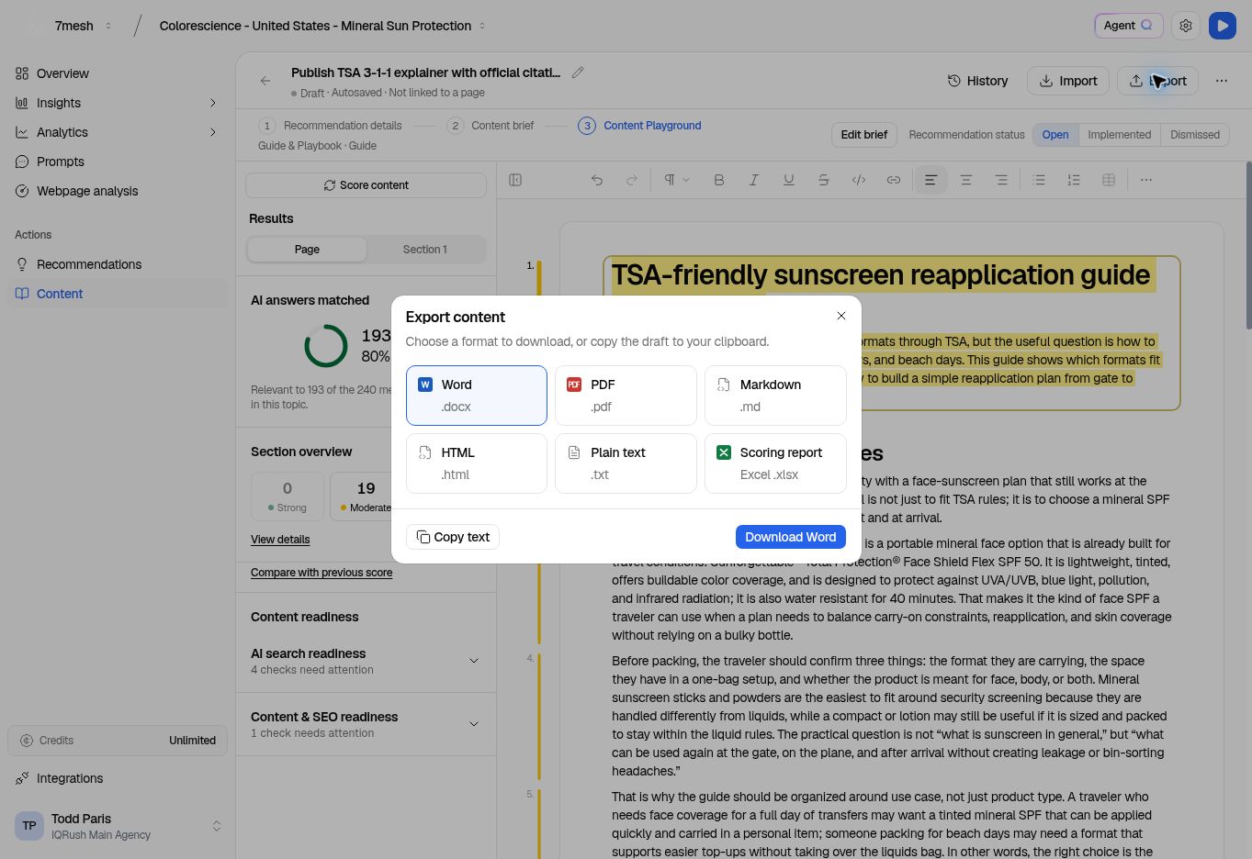Align text left
This screenshot has height=859, width=1252.
[x=931, y=180]
